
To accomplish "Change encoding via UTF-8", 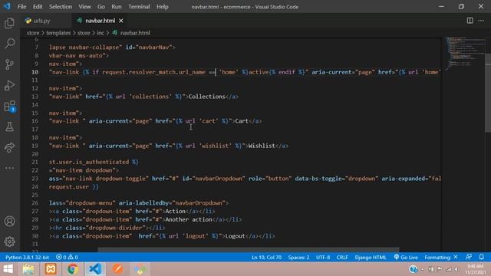I will 323,258.
